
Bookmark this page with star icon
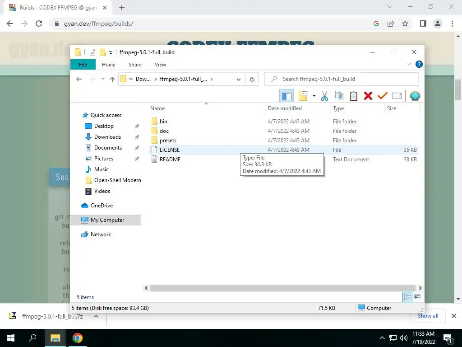(x=405, y=23)
